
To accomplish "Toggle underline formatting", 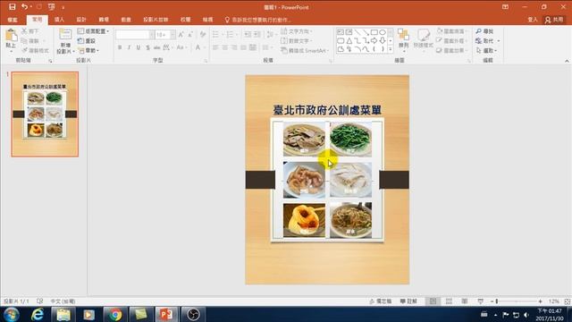I will pos(139,47).
